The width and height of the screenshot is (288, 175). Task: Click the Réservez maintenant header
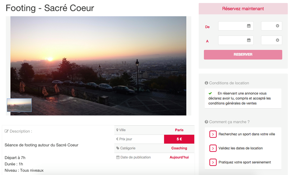(243, 9)
